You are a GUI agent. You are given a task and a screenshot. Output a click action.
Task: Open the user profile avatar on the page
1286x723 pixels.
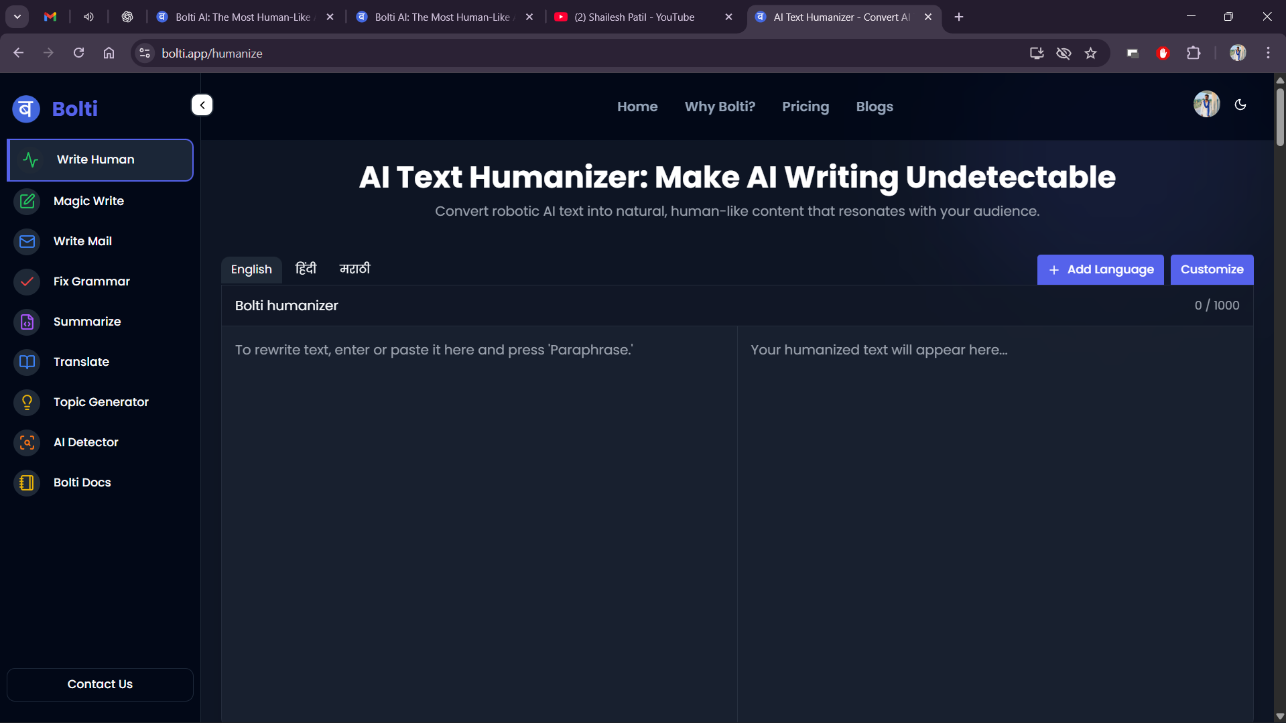pos(1206,105)
